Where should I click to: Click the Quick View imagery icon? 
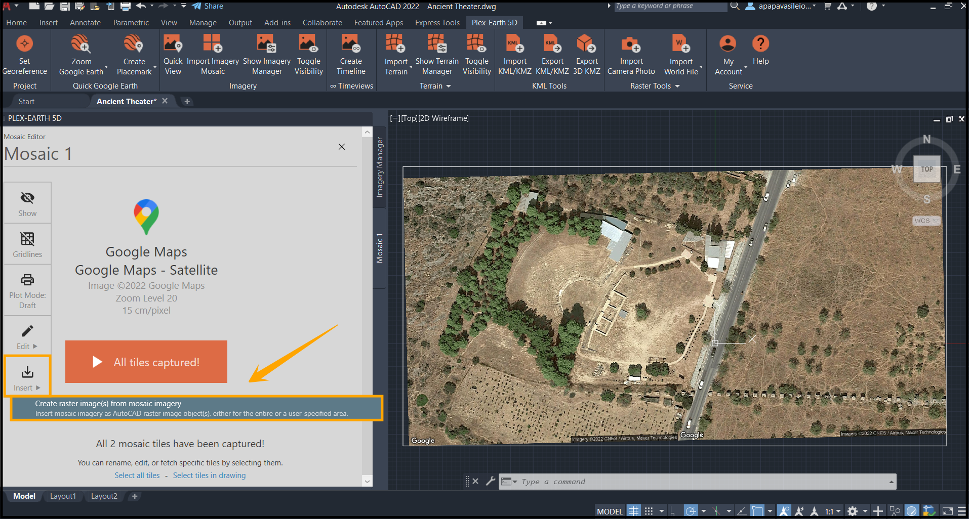[x=173, y=55]
